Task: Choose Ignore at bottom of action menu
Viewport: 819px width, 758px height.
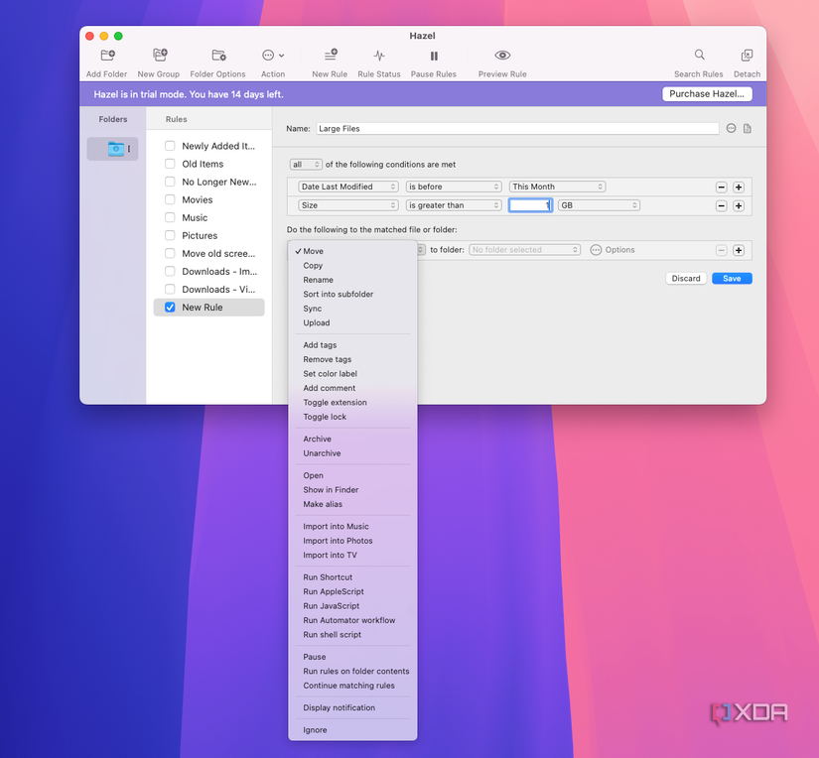Action: (x=352, y=730)
